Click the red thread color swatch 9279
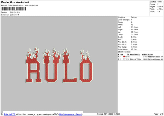Viewport: 164px width, 116px height. point(124,57)
